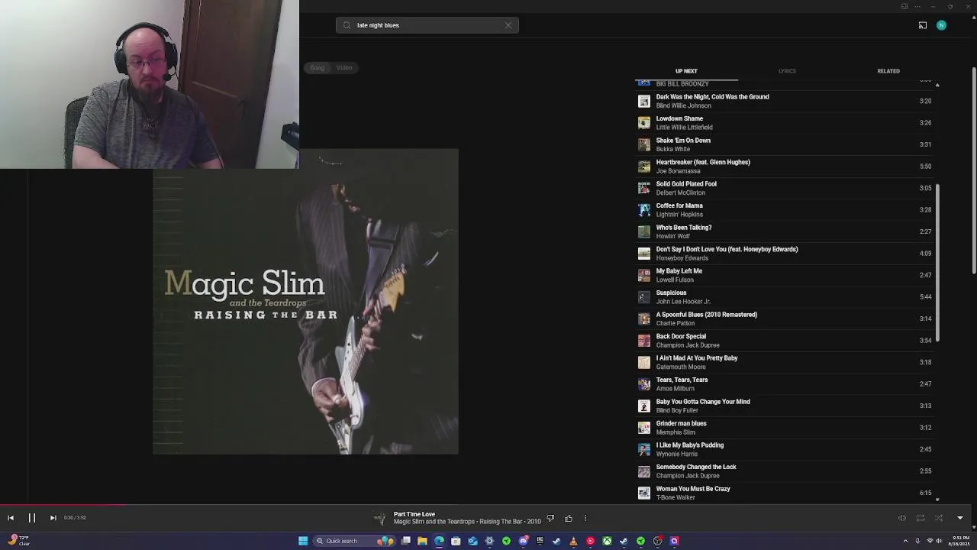The width and height of the screenshot is (977, 550).
Task: Click the now-playing thumbnail in the player bar
Action: [379, 519]
